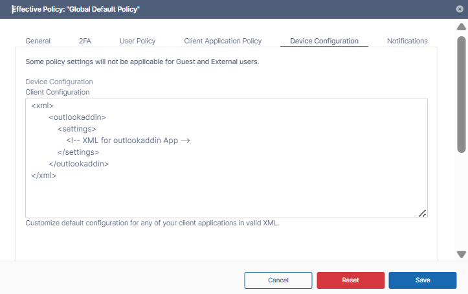The height and width of the screenshot is (294, 468).
Task: Click the Effective Policy dialog title
Action: click(76, 9)
